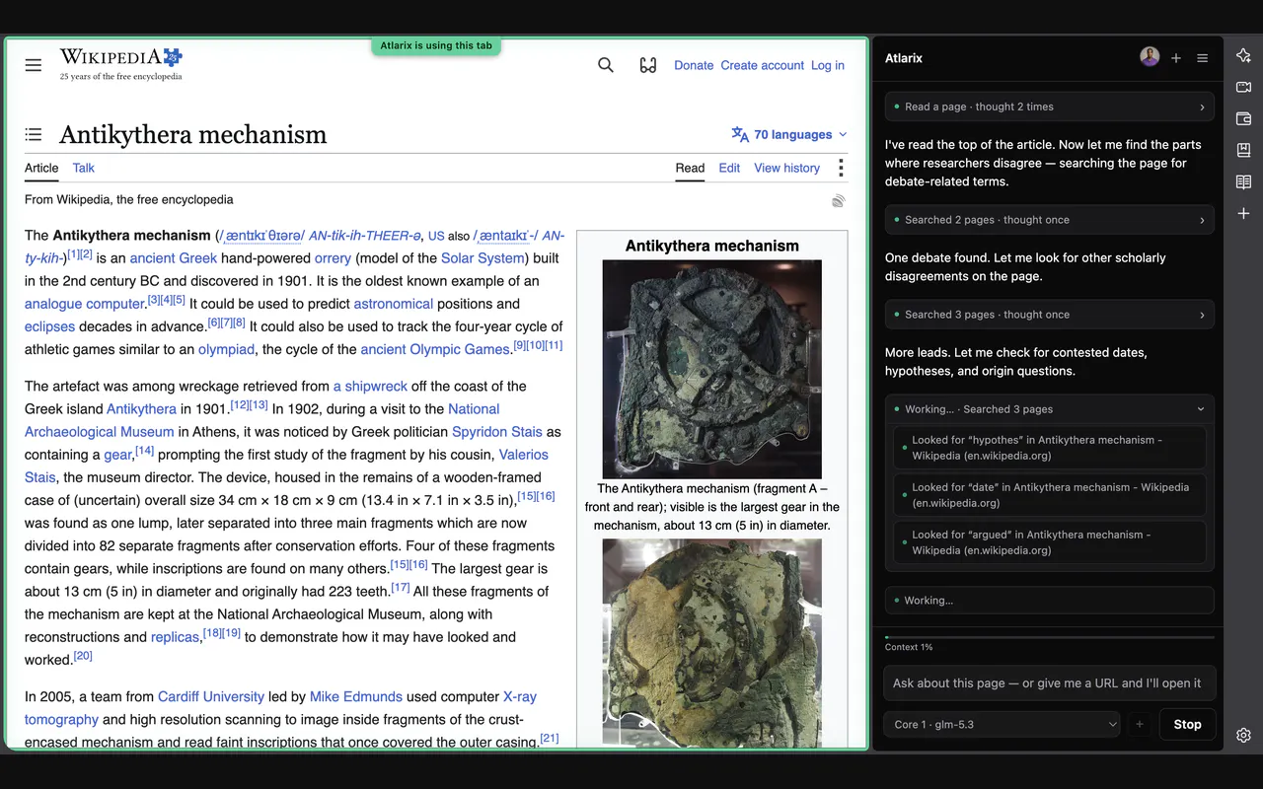The width and height of the screenshot is (1263, 789).
Task: Open the appearance glasses icon
Action: tap(648, 65)
